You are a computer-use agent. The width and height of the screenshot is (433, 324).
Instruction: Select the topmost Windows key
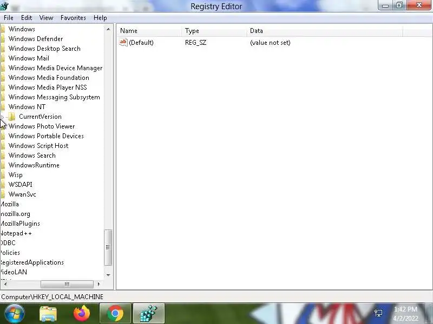pos(22,29)
